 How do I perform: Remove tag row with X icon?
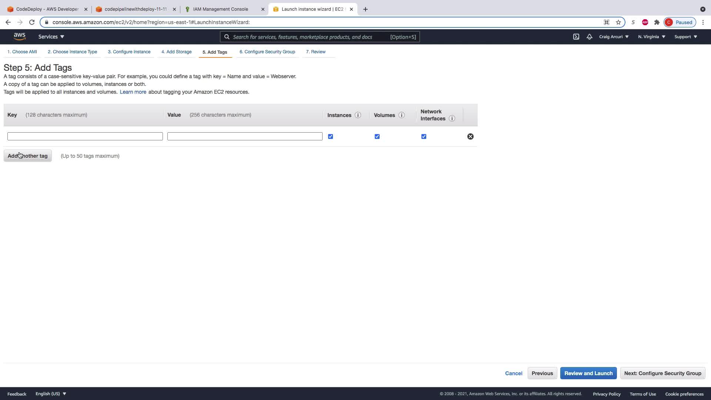point(470,136)
